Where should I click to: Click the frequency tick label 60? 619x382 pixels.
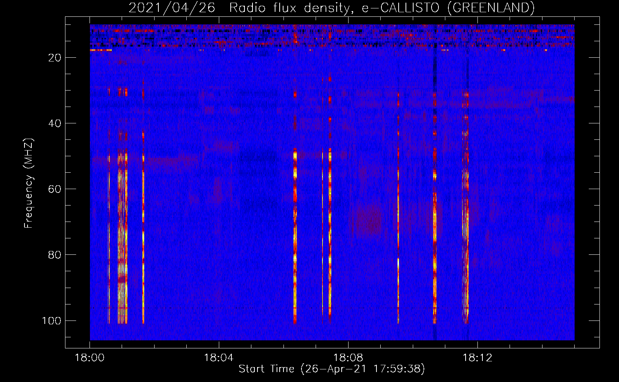pyautogui.click(x=55, y=189)
